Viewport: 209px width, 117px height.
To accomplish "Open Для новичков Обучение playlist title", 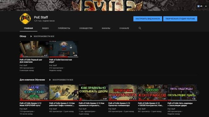I will (32, 80).
